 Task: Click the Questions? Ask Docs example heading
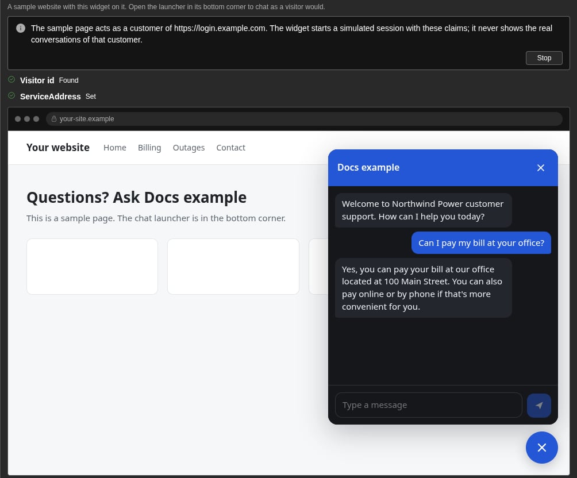point(137,197)
